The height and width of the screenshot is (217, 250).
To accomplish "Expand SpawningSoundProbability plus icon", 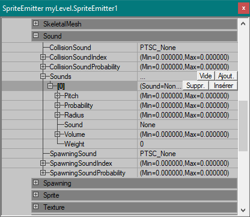I will 43,173.
